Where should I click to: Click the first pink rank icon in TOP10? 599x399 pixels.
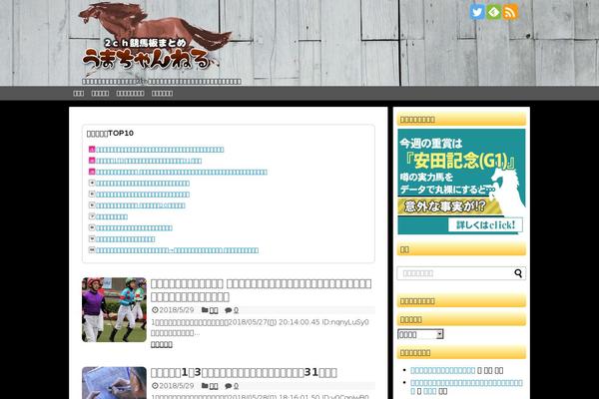pos(92,150)
